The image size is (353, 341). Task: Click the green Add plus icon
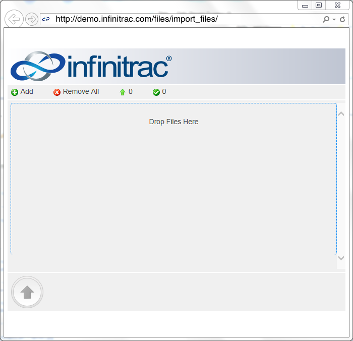[x=15, y=92]
